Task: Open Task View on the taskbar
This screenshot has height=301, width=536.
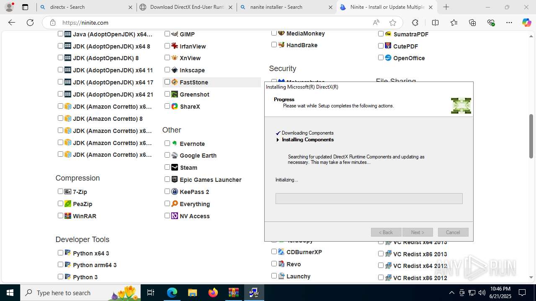Action: point(151,293)
